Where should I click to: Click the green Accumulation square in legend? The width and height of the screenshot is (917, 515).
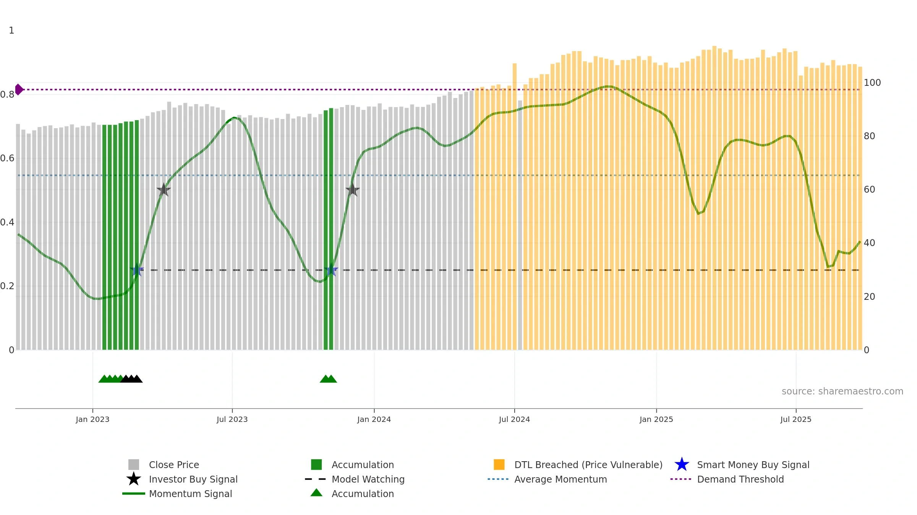click(x=316, y=465)
